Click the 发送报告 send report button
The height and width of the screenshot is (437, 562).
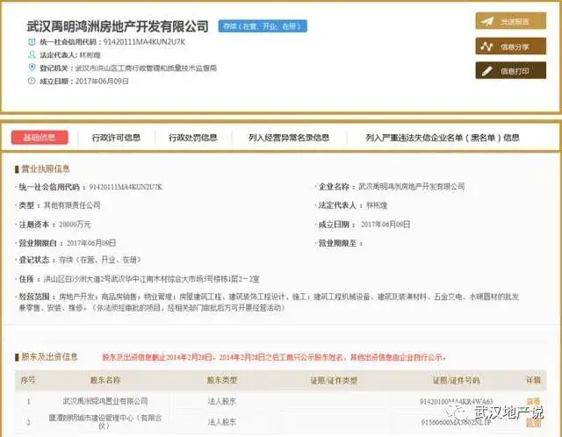(x=511, y=21)
